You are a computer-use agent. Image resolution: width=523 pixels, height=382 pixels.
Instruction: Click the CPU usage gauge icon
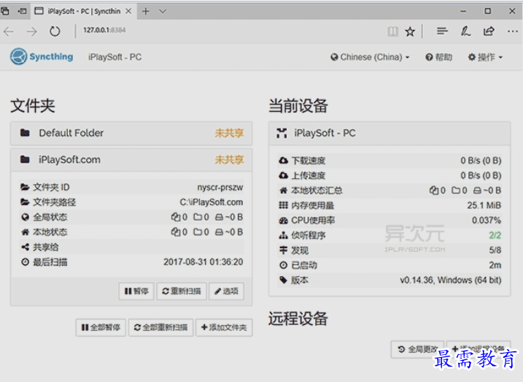283,221
